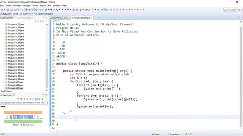
Task: Open the Source menu
Action: (8, 6)
